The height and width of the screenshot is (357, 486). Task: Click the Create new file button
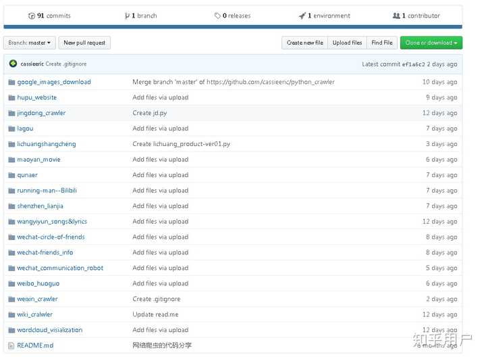(304, 43)
